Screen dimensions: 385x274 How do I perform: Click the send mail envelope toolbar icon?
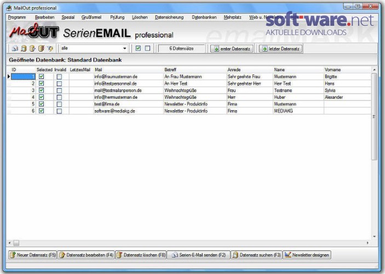tap(15, 48)
